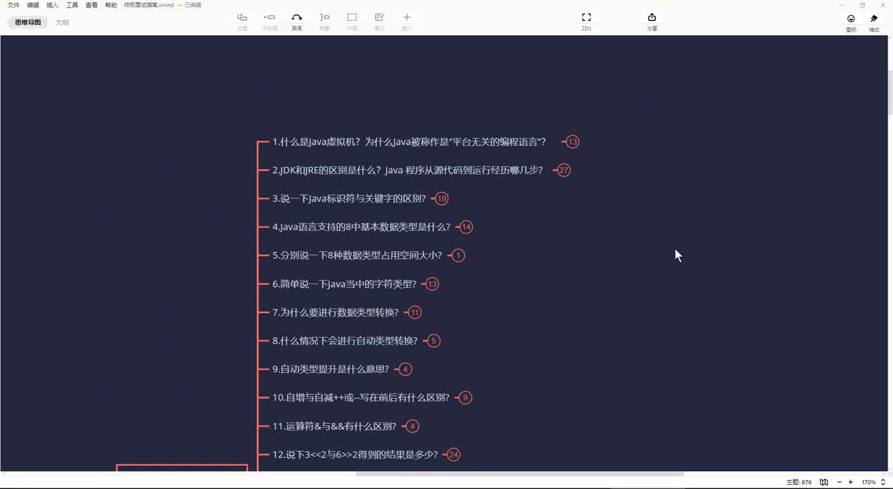Viewport: 893px width, 489px height.
Task: Expand the 4 badge on topic 11
Action: pos(412,427)
